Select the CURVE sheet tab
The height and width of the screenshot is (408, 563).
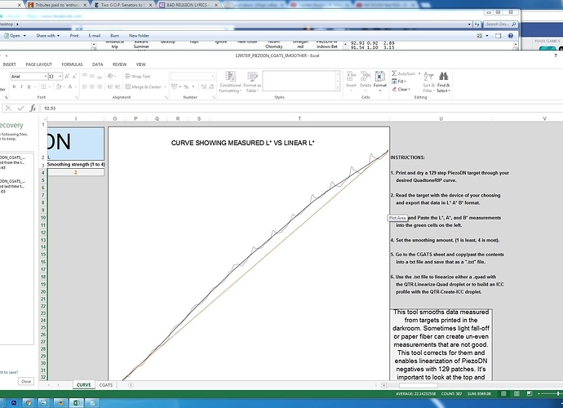tap(84, 385)
